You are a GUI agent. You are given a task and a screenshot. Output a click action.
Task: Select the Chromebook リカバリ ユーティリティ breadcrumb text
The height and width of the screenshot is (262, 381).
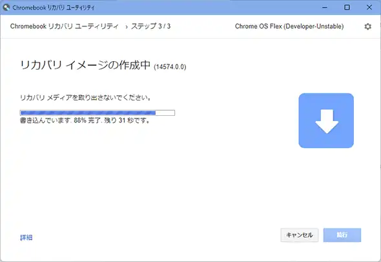coord(65,26)
